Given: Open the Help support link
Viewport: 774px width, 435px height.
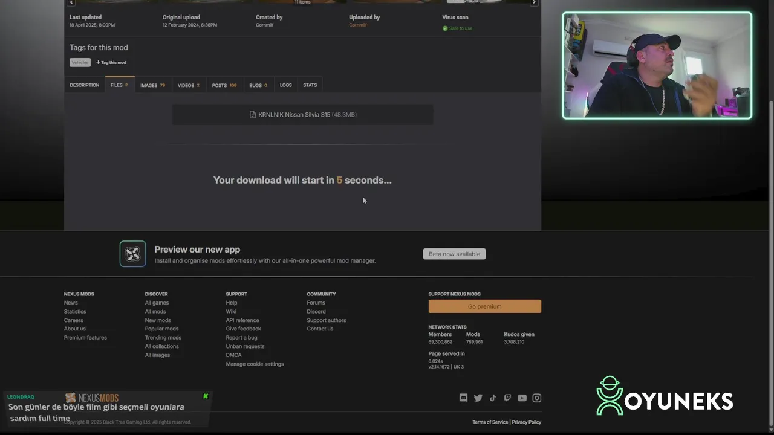Looking at the screenshot, I should pyautogui.click(x=232, y=303).
